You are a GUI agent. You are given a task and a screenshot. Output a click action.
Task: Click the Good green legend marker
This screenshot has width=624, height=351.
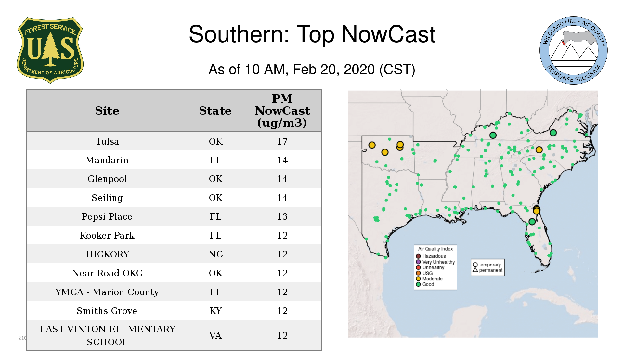point(418,284)
